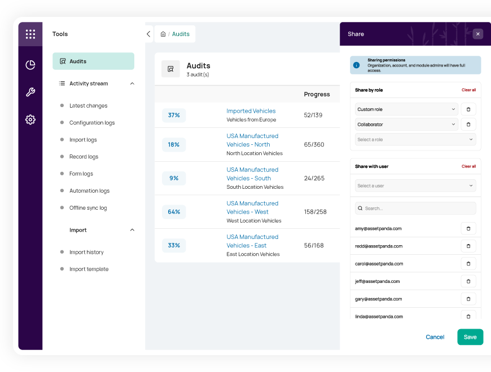Open the Audits menu item
491x372 pixels.
pyautogui.click(x=93, y=61)
